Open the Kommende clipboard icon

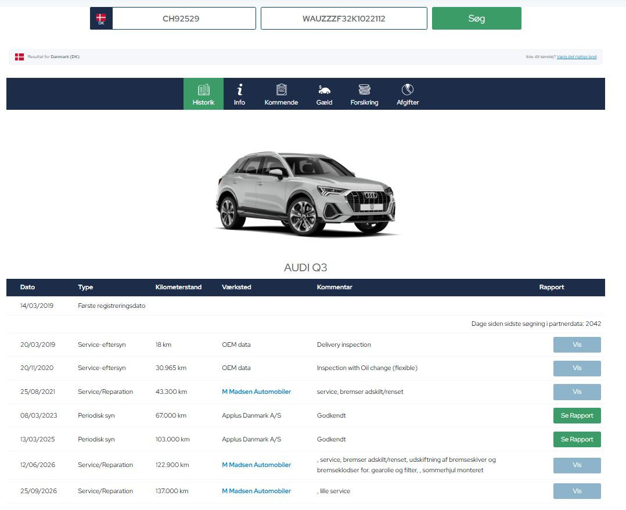click(281, 94)
